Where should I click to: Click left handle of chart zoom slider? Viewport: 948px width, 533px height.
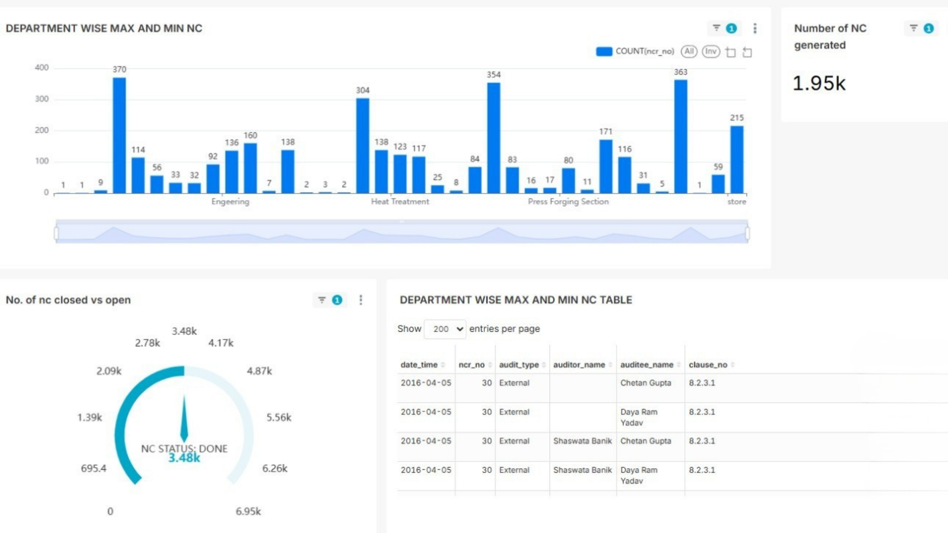[x=56, y=233]
